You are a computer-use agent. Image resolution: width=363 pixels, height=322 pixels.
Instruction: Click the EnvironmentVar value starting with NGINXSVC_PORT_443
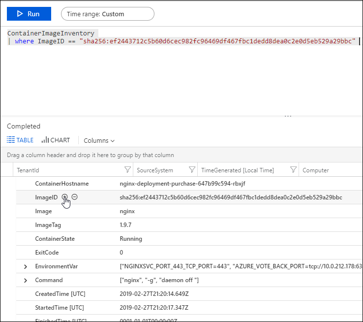[x=241, y=266]
